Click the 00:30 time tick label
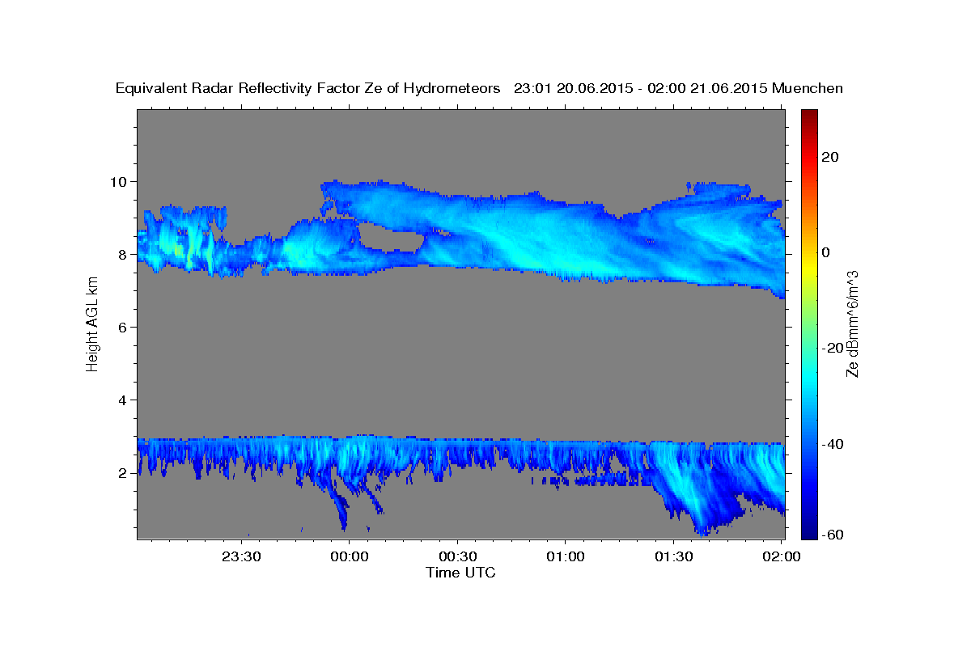This screenshot has width=971, height=647. tap(457, 557)
